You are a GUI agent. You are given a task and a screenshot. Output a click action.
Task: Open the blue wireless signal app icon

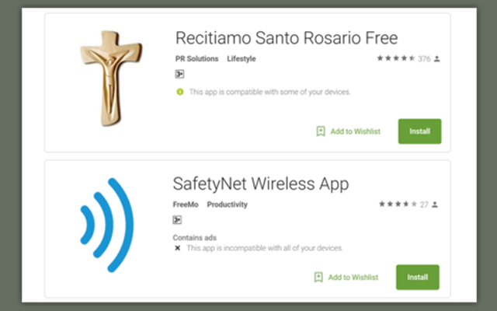(x=107, y=225)
